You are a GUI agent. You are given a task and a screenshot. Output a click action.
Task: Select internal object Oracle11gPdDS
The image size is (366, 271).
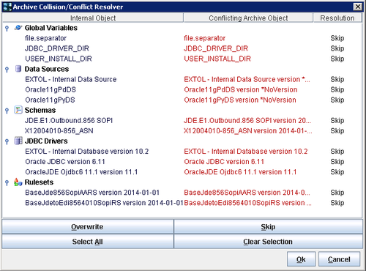tap(51, 89)
